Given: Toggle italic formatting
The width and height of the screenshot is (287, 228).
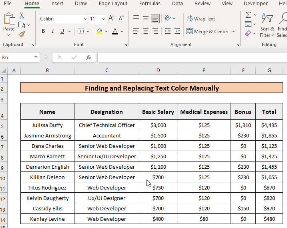Looking at the screenshot, I should pyautogui.click(x=53, y=31).
